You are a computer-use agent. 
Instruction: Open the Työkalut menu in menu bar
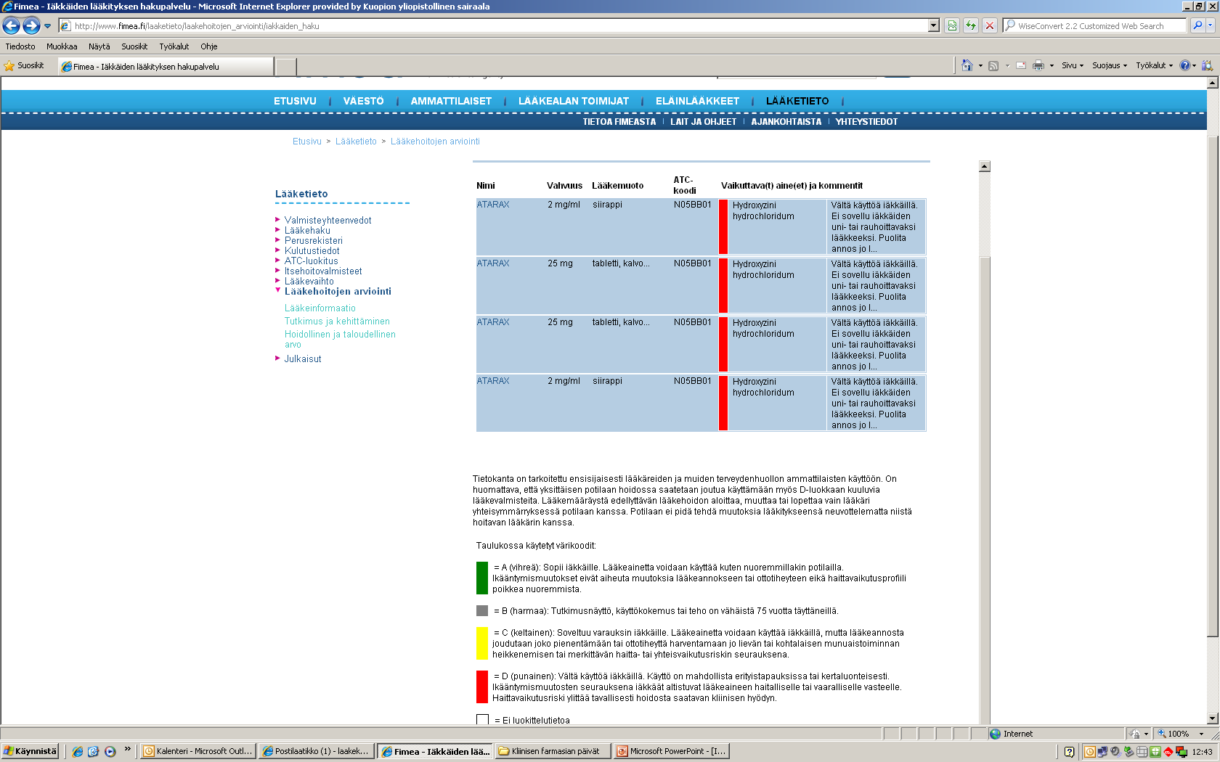click(x=174, y=46)
